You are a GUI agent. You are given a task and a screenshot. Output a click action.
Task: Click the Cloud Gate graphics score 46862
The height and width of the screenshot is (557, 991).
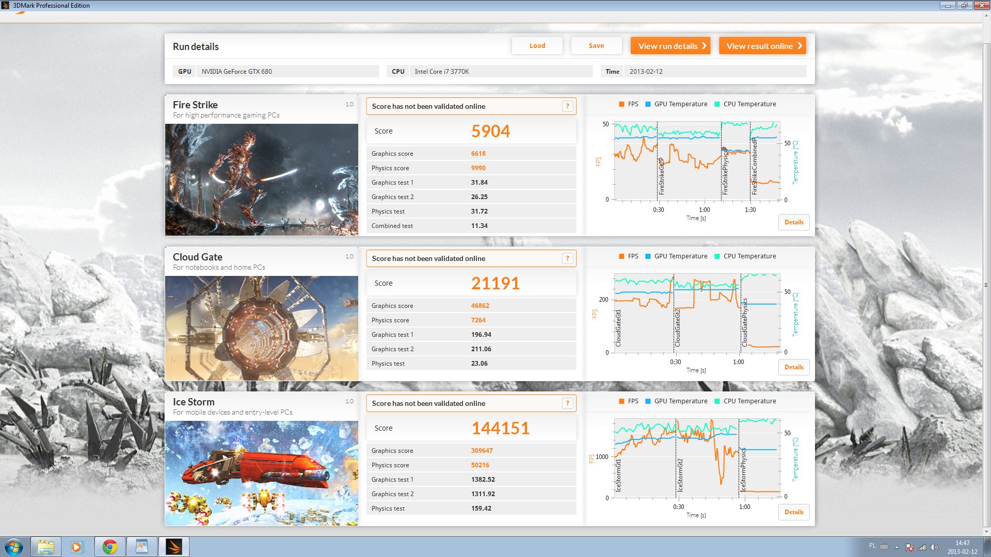(480, 305)
